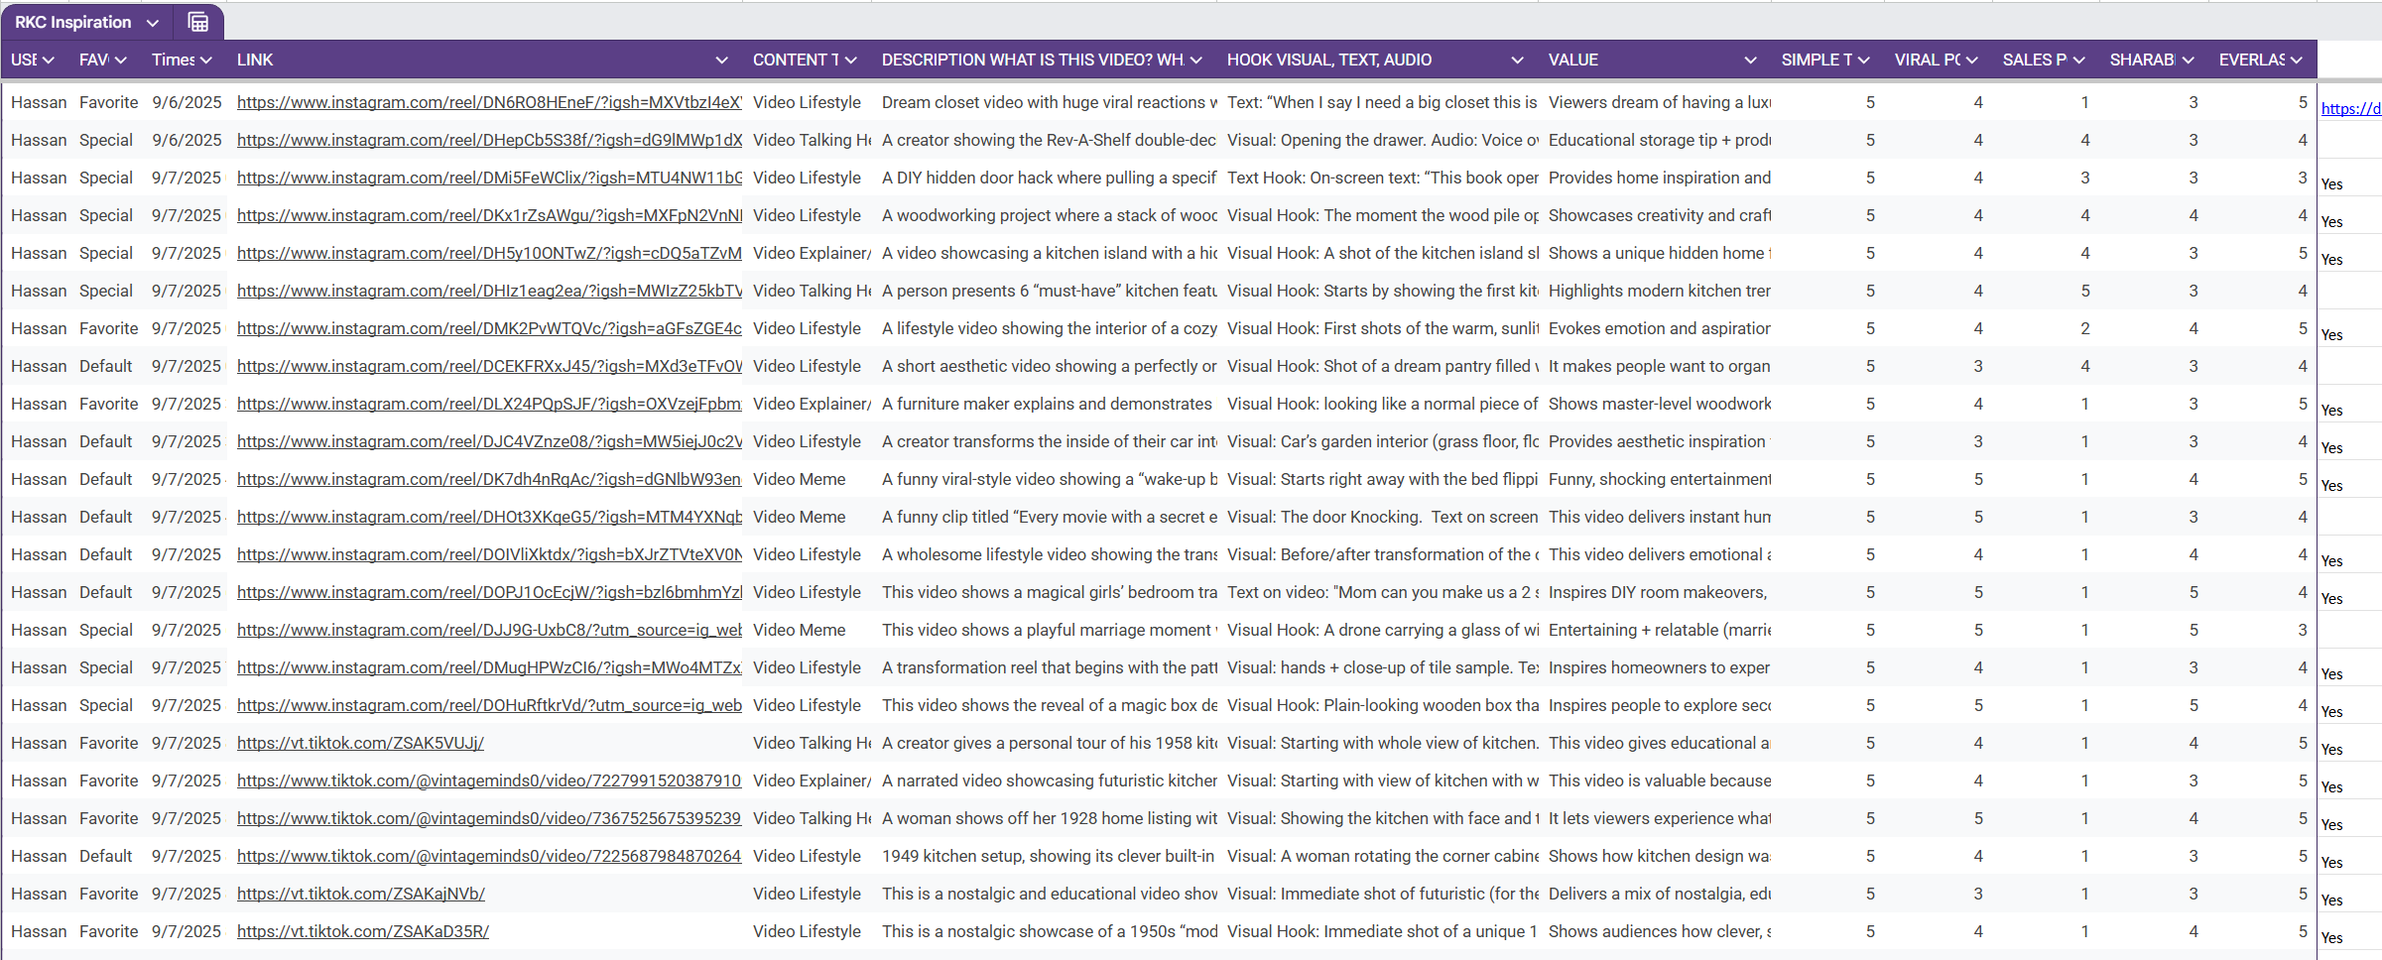The image size is (2382, 960).
Task: Open the USE column filter arrow
Action: (48, 60)
